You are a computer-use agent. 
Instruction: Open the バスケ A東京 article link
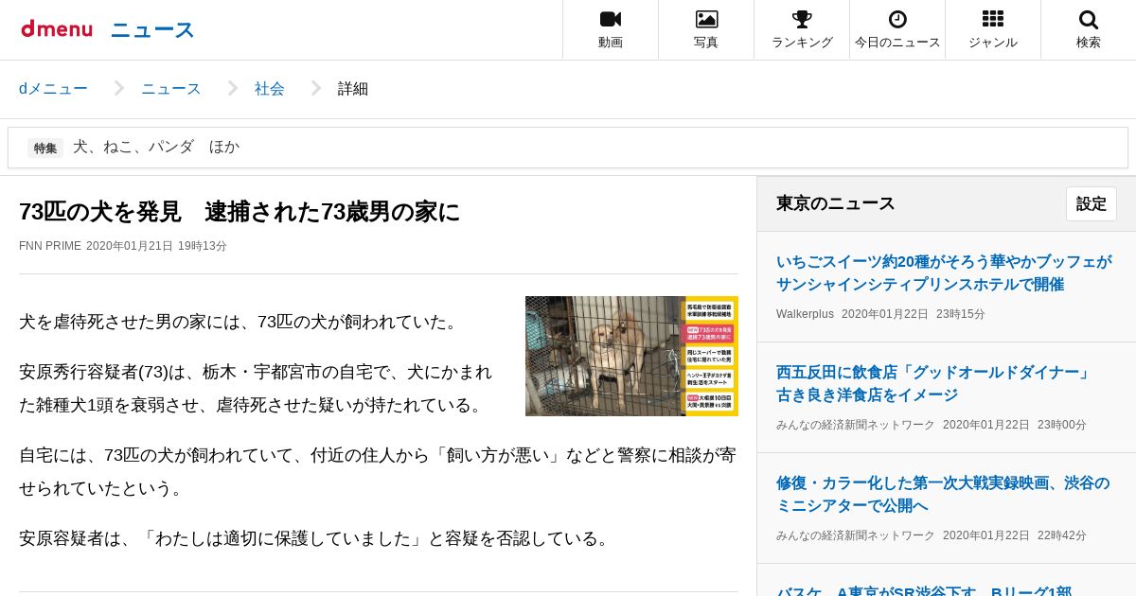[x=924, y=590]
